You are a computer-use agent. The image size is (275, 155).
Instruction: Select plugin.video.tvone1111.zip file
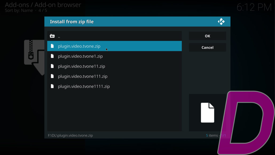[114, 86]
